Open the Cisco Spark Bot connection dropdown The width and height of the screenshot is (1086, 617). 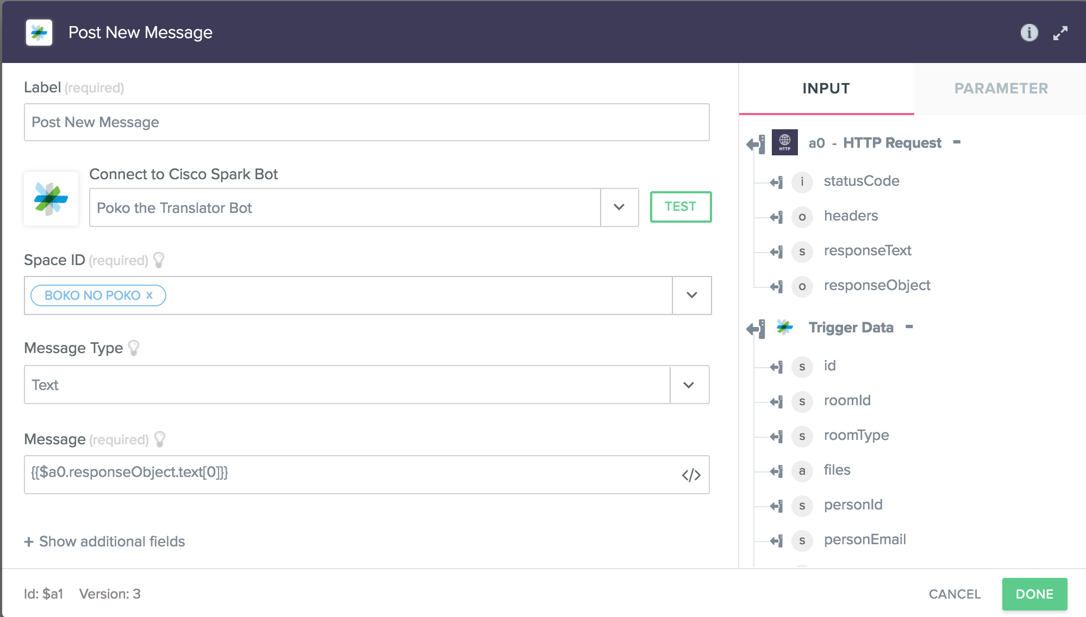click(619, 207)
